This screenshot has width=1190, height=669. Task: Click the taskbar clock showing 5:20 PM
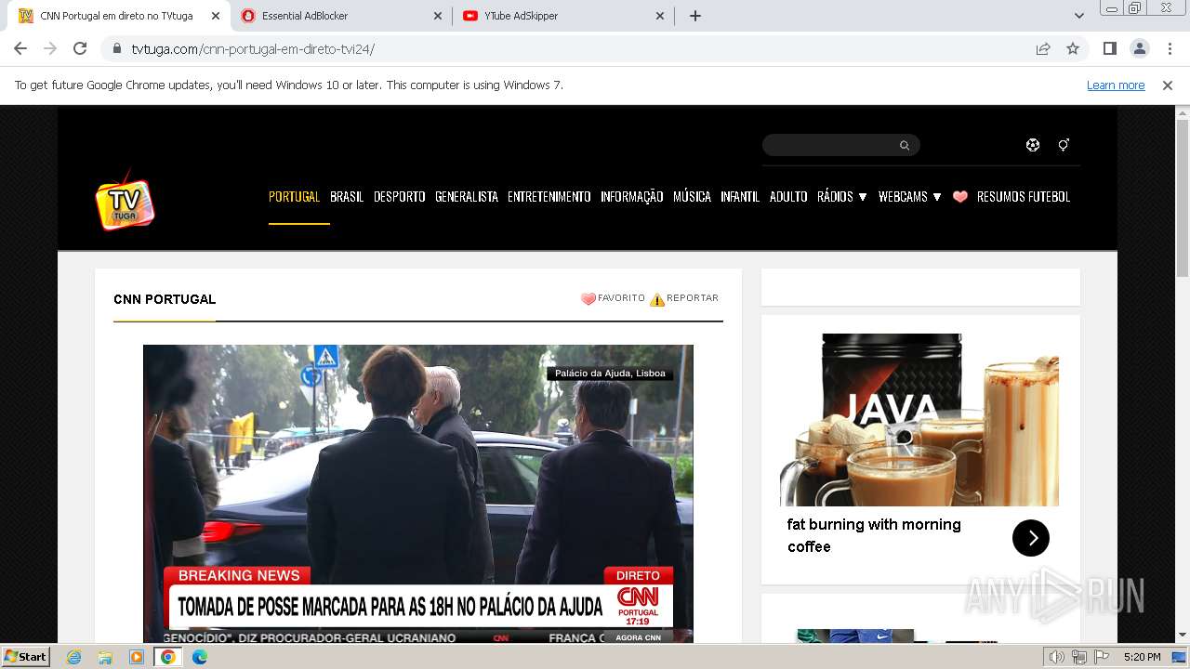coord(1142,657)
